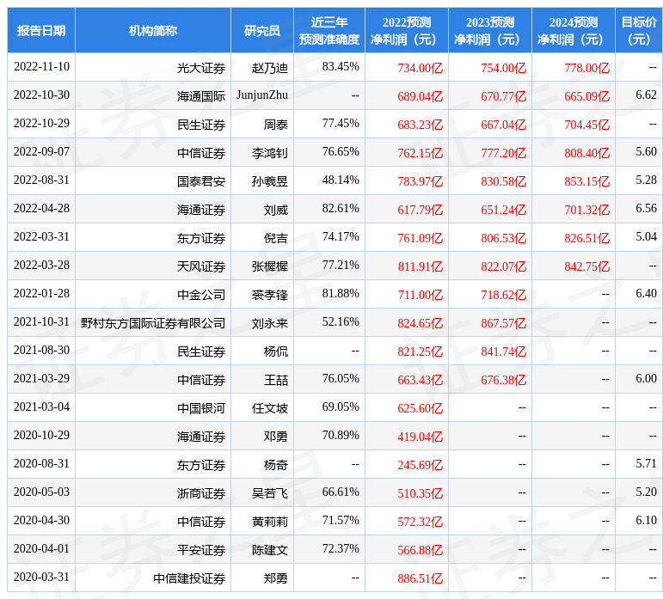Click researcher 黄莉莉

point(270,523)
